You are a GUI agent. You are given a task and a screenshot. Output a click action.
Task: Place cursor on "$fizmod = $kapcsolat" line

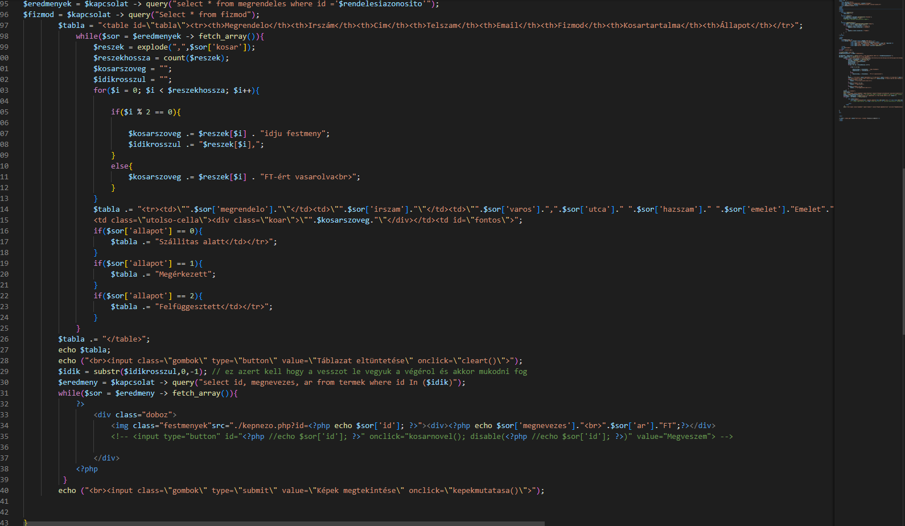pos(141,15)
